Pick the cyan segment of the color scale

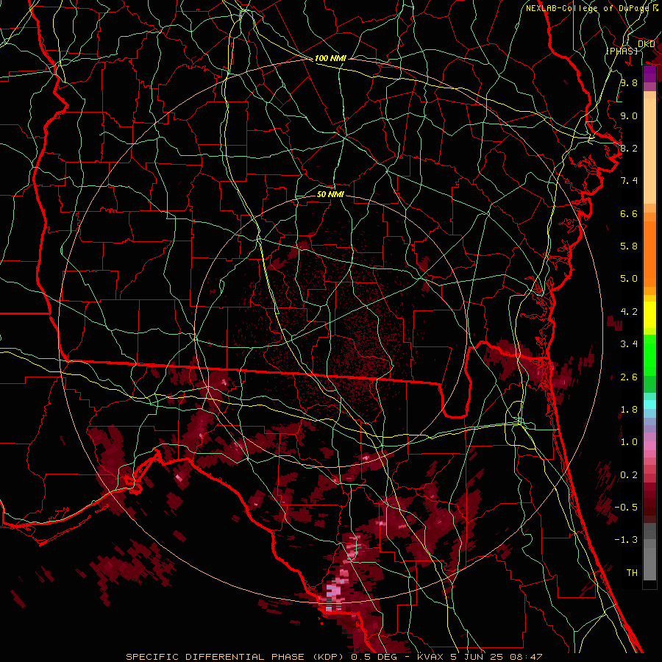click(x=649, y=405)
